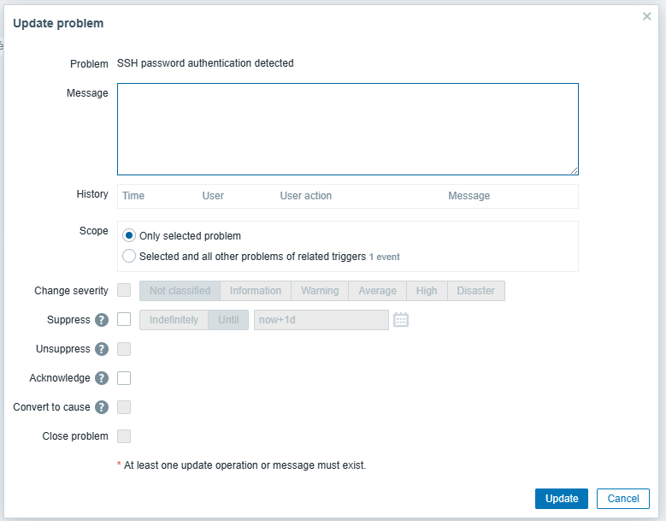
Task: Click the Acknowledge help question-mark icon
Action: click(x=102, y=378)
